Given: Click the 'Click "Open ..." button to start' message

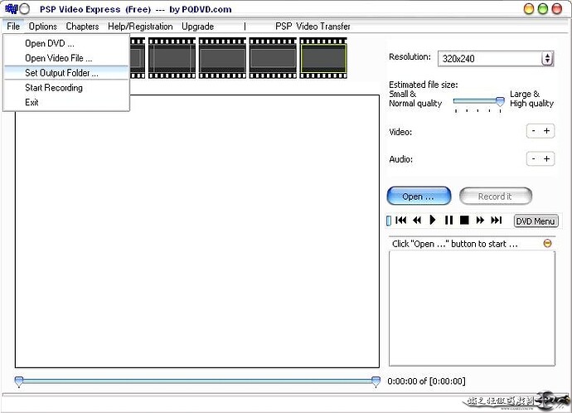Looking at the screenshot, I should (x=454, y=244).
